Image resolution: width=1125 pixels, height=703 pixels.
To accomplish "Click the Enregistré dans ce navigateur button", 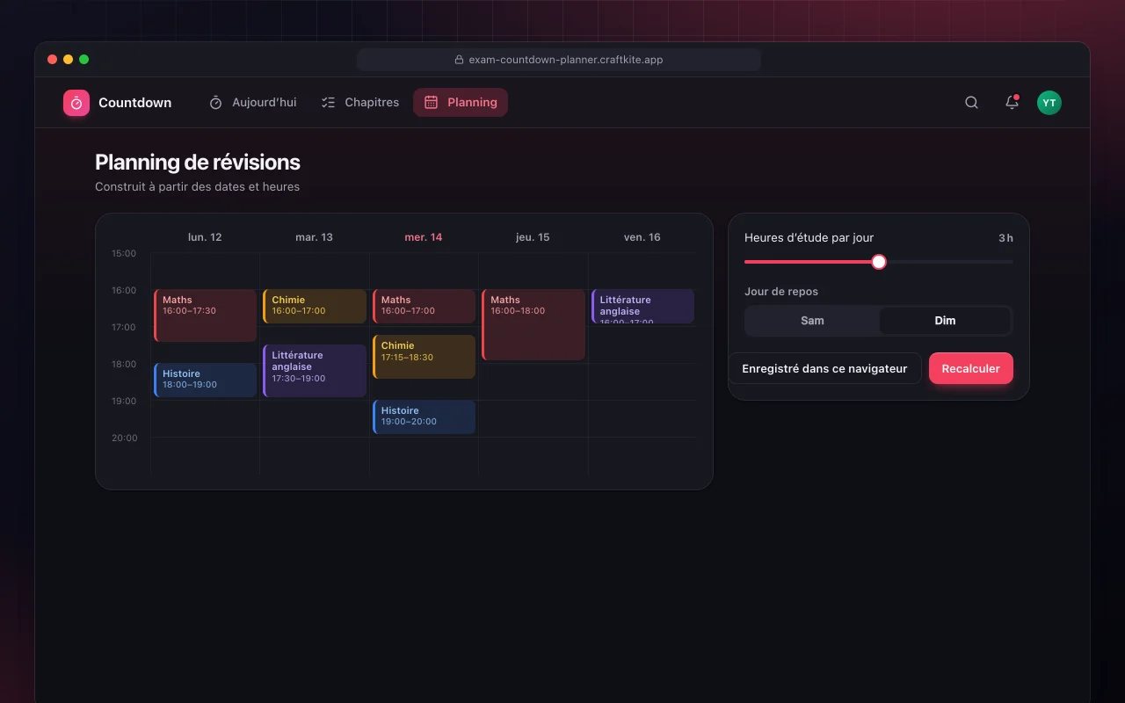I will 824,369.
